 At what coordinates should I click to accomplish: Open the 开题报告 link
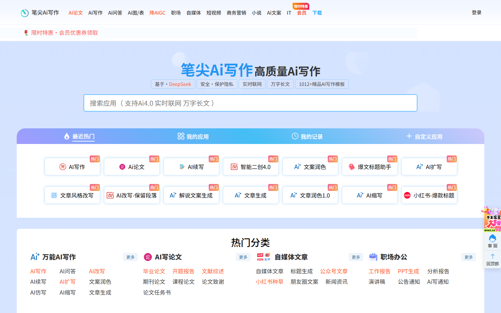point(183,271)
